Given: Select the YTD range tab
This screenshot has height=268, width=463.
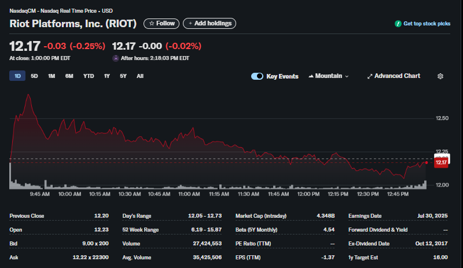Looking at the screenshot, I should click(89, 76).
